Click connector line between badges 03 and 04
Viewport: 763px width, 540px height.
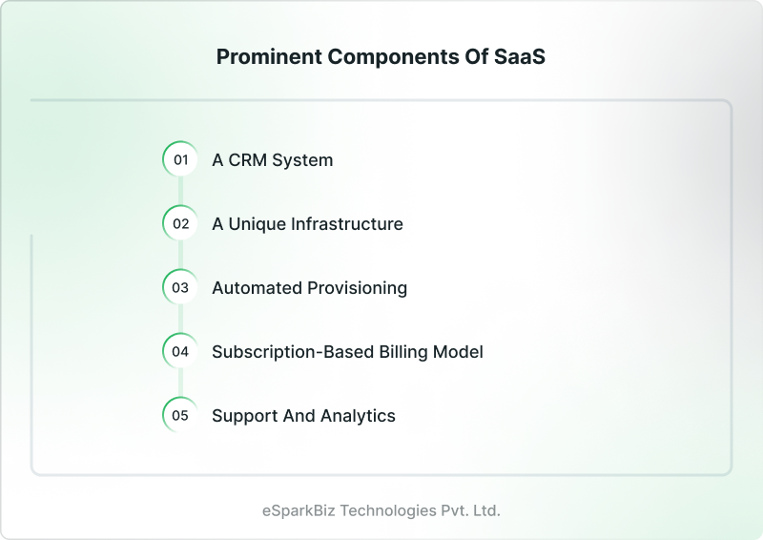180,319
